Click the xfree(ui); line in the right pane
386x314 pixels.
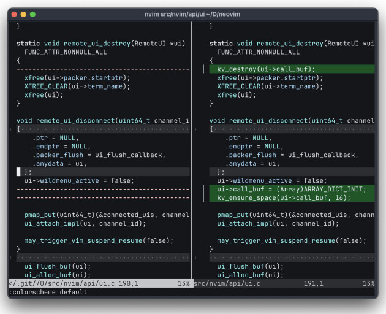coord(237,95)
